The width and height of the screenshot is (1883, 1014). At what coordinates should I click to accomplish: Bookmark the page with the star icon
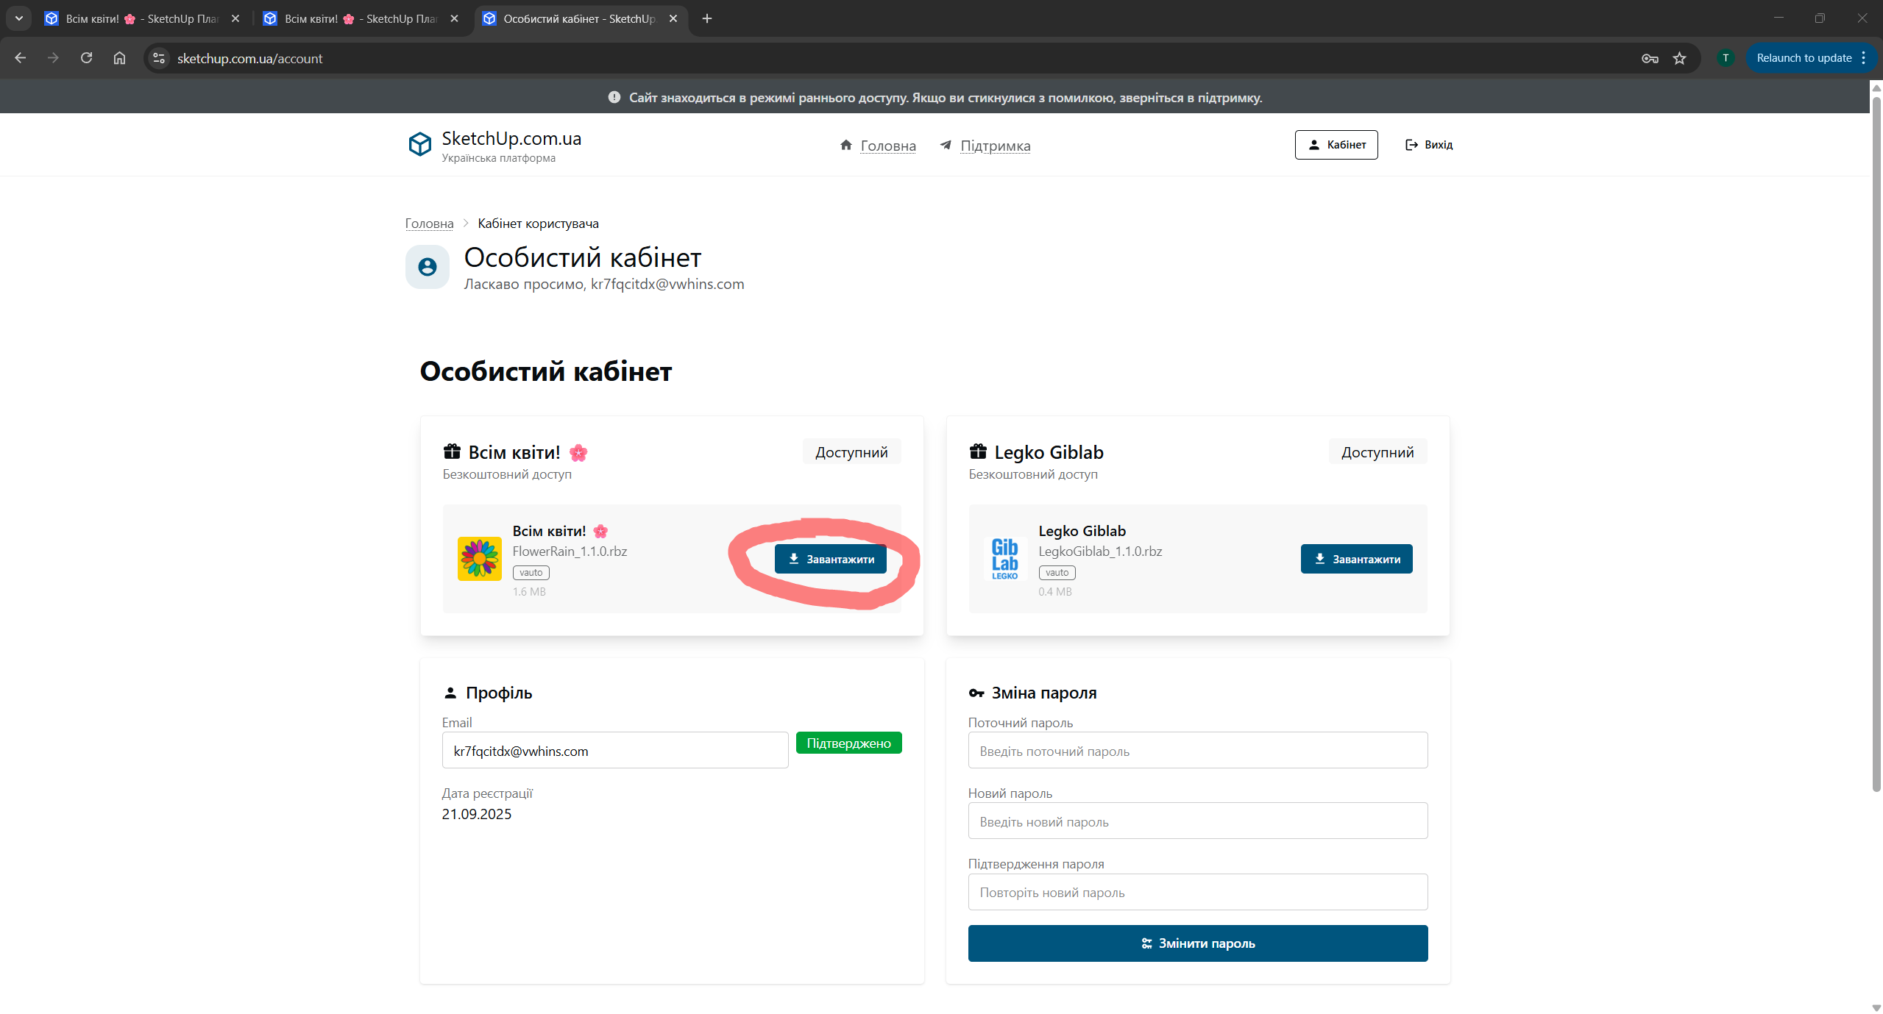(x=1679, y=58)
